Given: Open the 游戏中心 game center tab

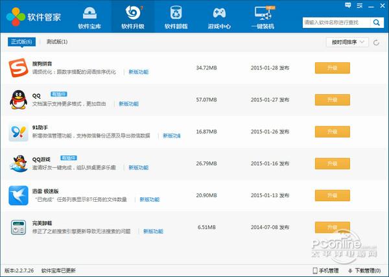Looking at the screenshot, I should [219, 18].
